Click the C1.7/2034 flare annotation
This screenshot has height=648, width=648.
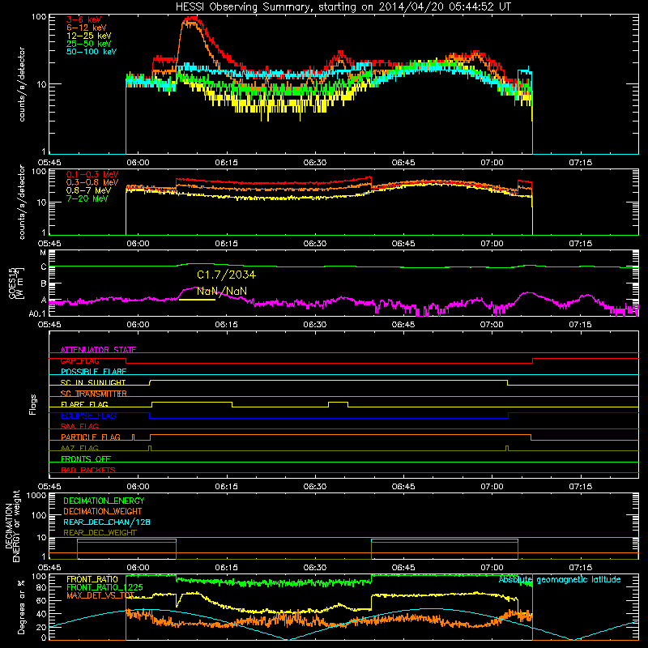pos(227,275)
